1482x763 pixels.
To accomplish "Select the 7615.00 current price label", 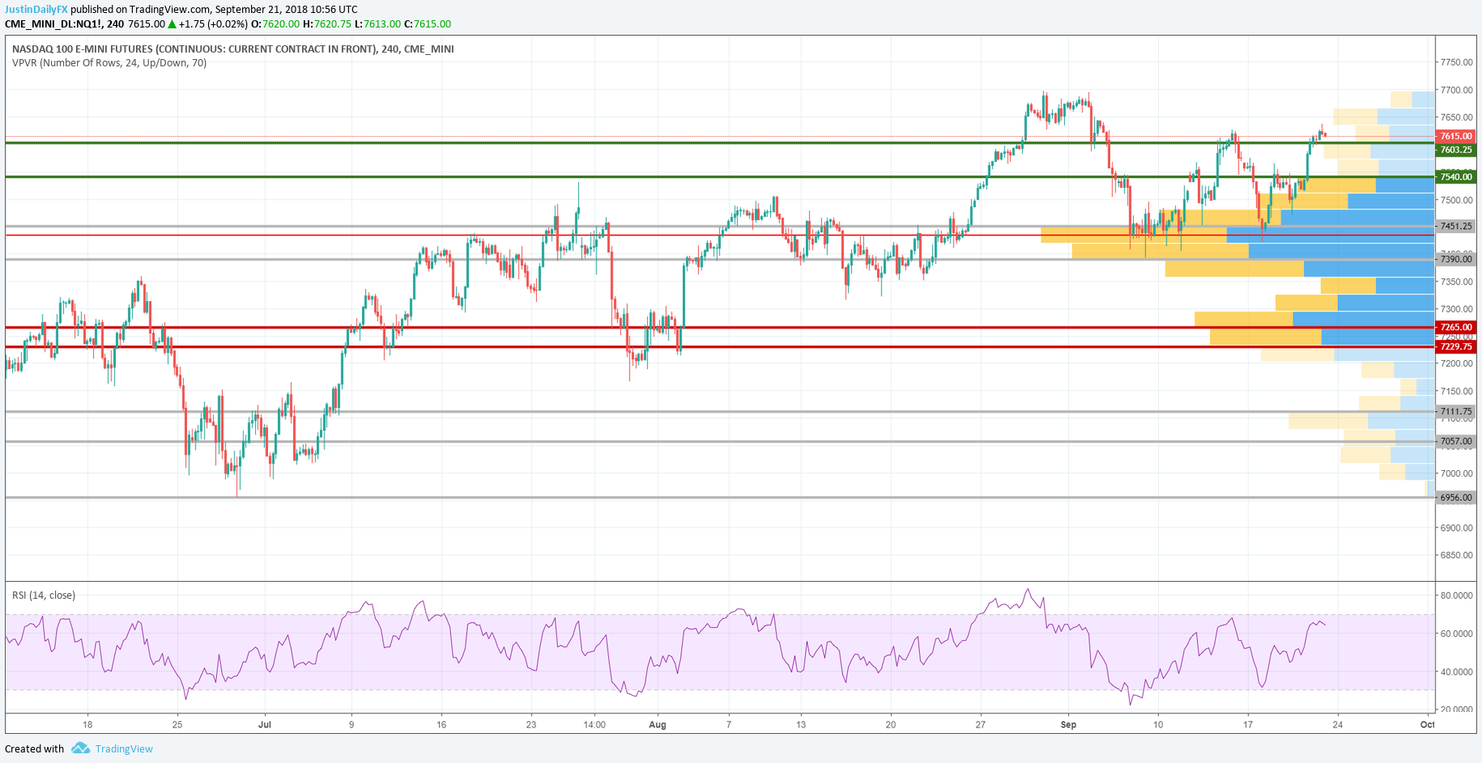I will pyautogui.click(x=1456, y=136).
